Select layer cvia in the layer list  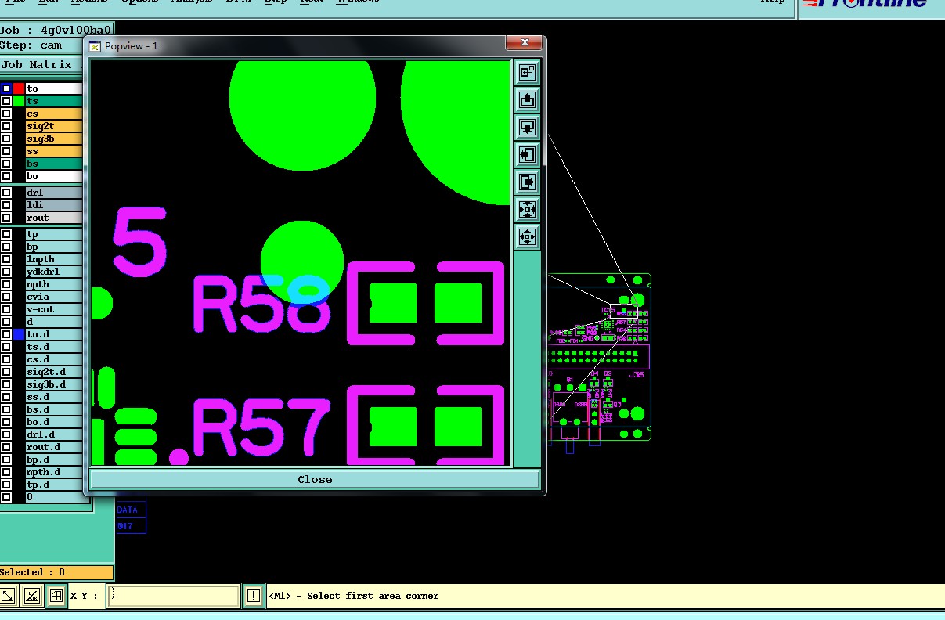(x=53, y=297)
